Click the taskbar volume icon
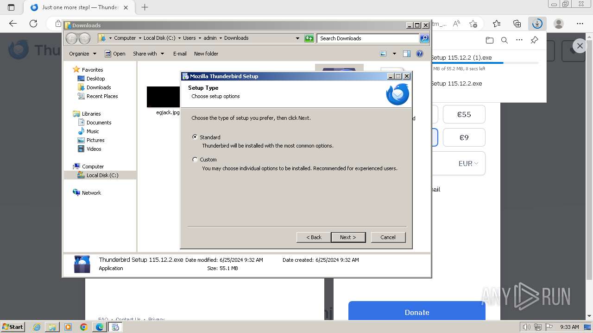593x333 pixels. pos(526,327)
